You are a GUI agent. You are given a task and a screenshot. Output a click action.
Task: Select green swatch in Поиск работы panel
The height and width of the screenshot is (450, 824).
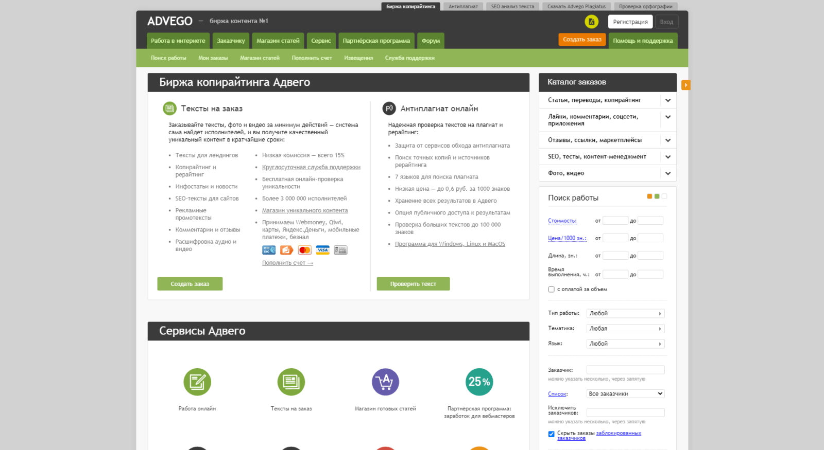click(657, 196)
